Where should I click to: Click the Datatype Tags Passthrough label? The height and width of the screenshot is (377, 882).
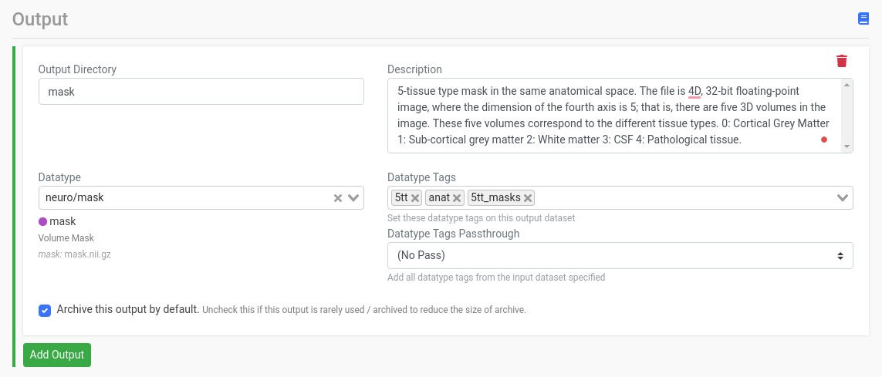(454, 233)
